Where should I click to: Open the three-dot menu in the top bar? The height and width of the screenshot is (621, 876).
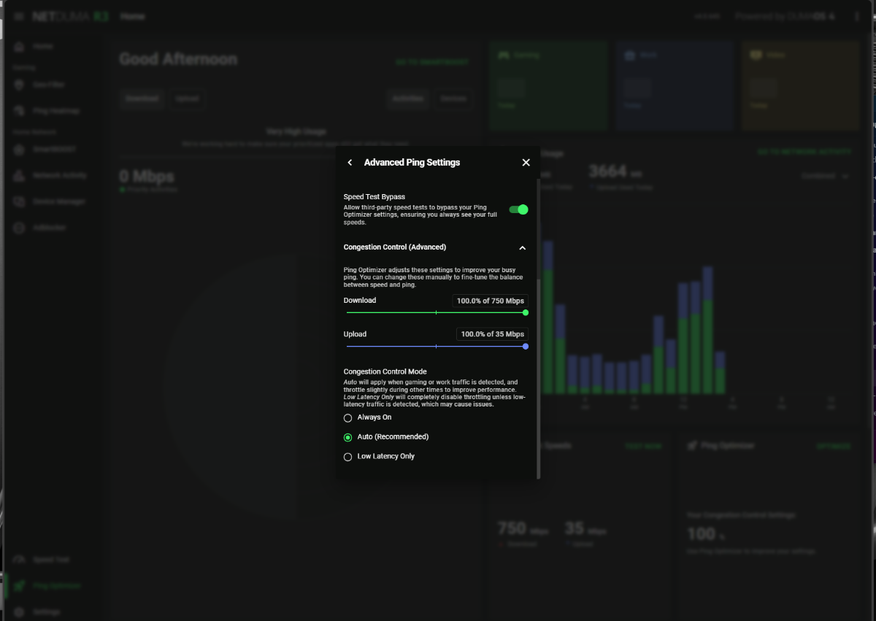click(857, 16)
